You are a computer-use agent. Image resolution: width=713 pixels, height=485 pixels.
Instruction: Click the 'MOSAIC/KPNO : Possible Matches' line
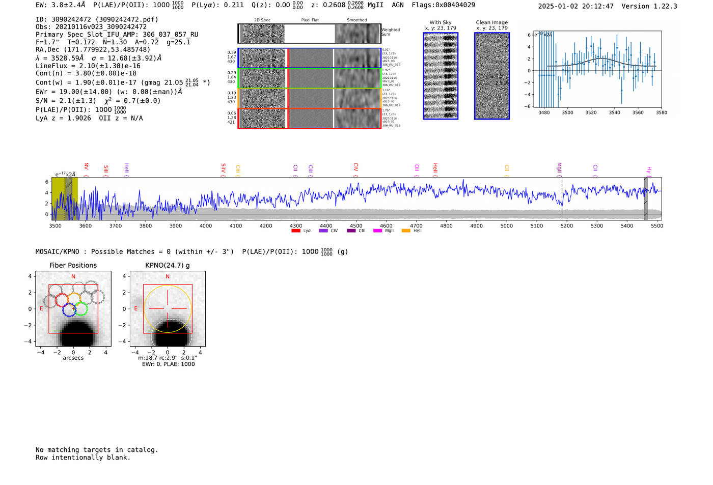coord(192,251)
